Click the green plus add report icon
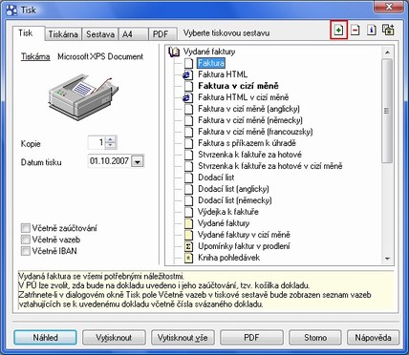This screenshot has width=409, height=355. (x=338, y=31)
